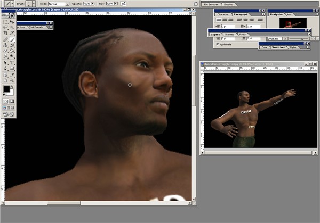Viewport: 320px width, 223px height.
Task: Switch to Standard Screen mode
Action: (x=4, y=108)
